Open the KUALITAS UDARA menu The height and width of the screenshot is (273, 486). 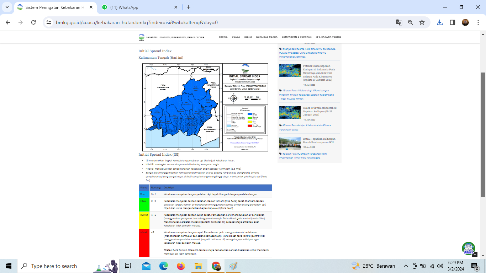coord(267,37)
